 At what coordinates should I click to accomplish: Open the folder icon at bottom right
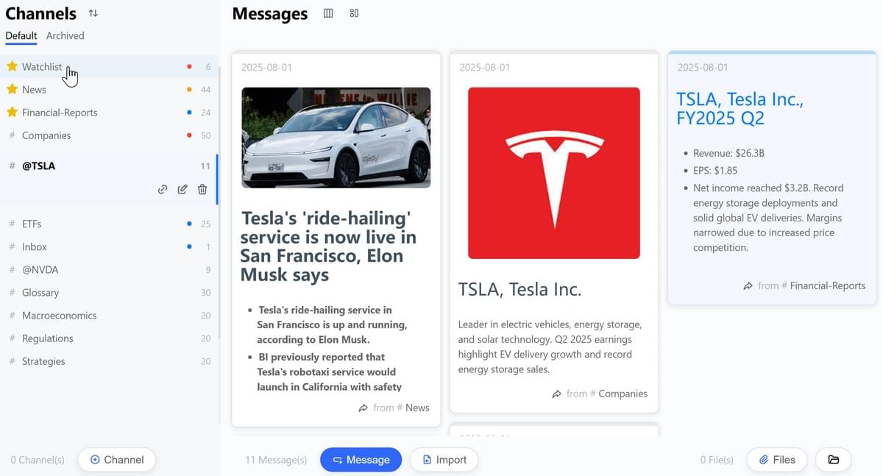(834, 460)
